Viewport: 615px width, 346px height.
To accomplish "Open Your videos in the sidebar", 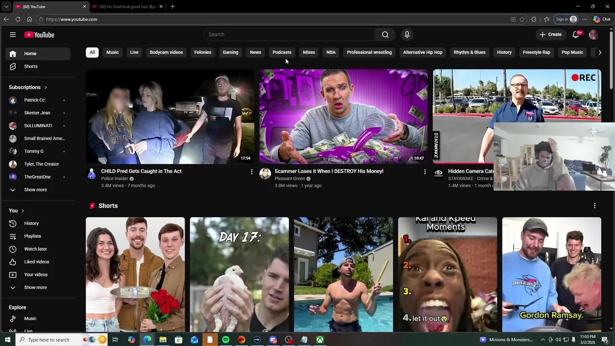I will click(38, 275).
